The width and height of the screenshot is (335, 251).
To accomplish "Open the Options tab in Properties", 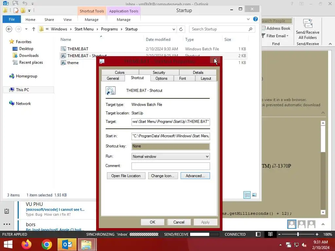I will tap(161, 78).
